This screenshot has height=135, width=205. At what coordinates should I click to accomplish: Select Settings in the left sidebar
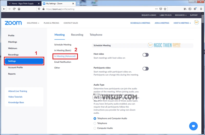pos(24,61)
